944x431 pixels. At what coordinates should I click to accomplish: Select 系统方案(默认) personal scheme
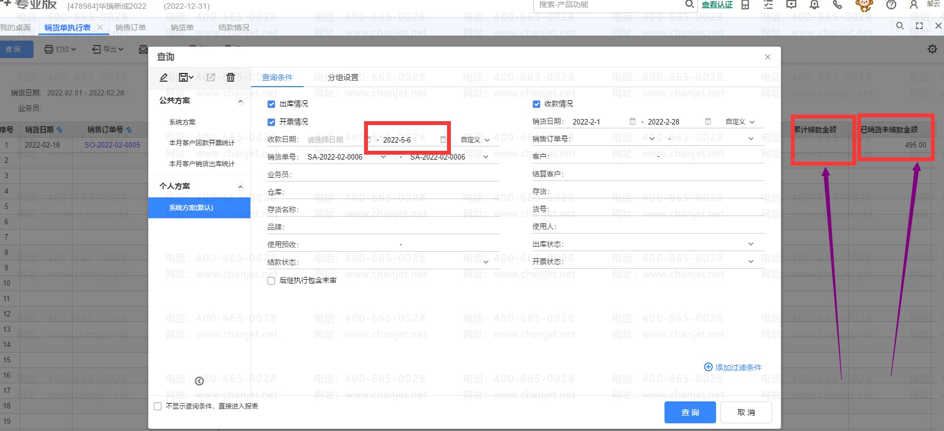(199, 208)
